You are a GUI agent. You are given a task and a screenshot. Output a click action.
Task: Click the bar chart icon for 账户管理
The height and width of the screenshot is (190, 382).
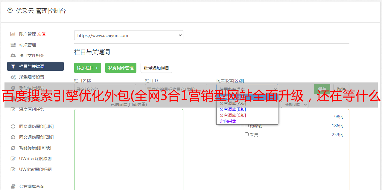click(x=13, y=34)
